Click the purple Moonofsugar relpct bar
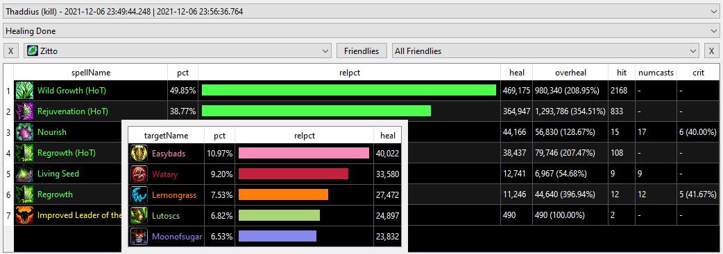Viewport: 723px width, 254px height. coord(277,236)
